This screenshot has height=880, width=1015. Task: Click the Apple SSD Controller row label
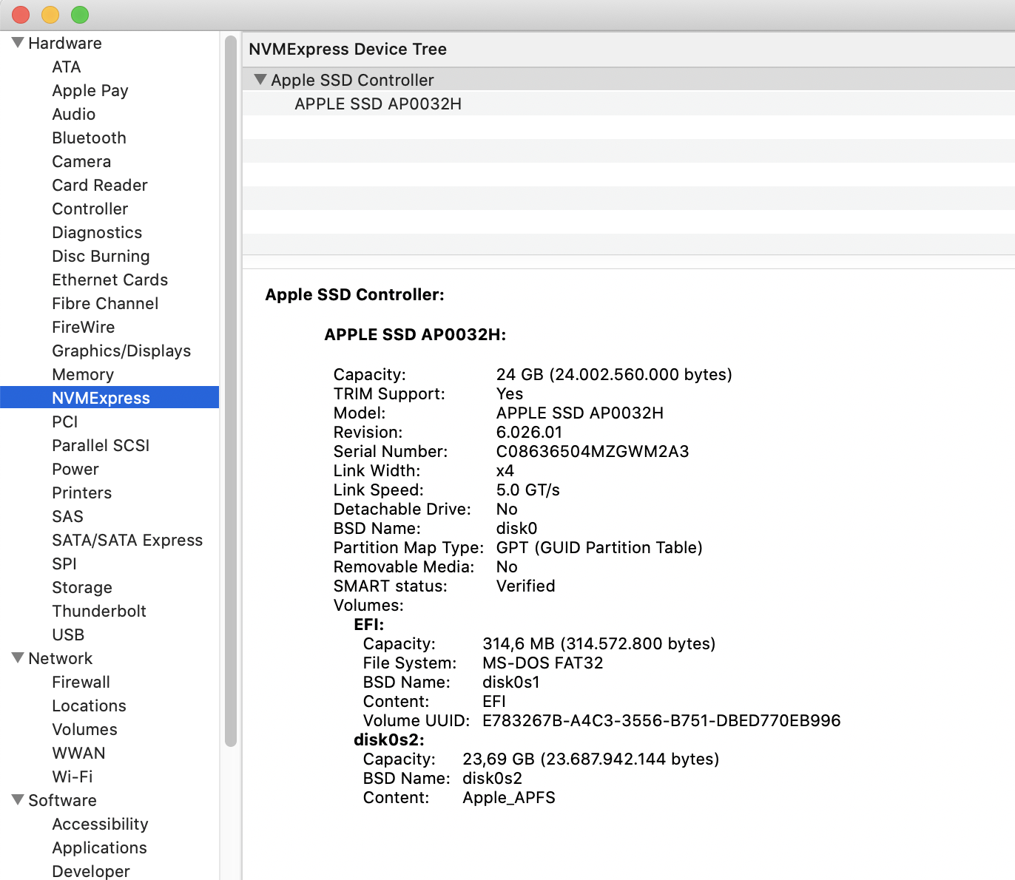[x=352, y=80]
